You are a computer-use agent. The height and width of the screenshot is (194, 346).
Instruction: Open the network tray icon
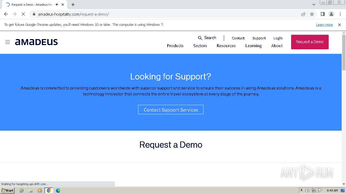[314, 190]
